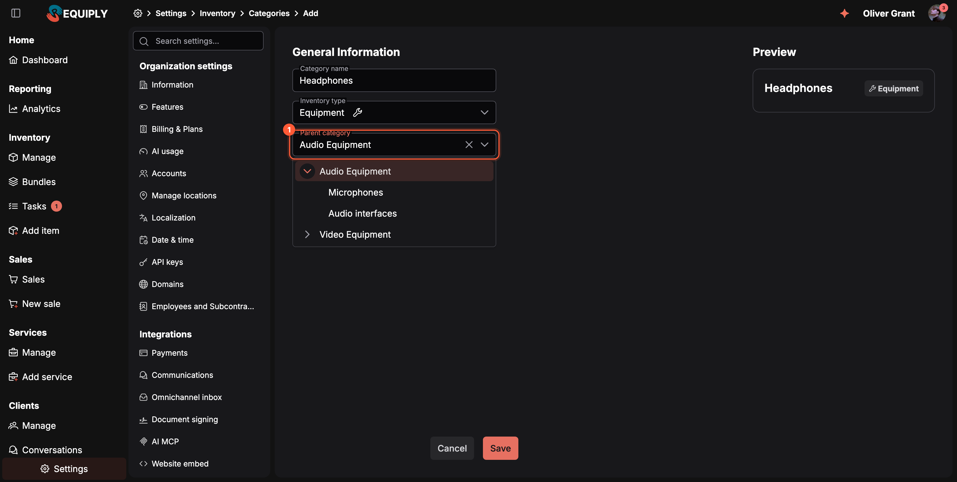Collapse the Audio Equipment tree node
Screen dimensions: 957x482
307,171
